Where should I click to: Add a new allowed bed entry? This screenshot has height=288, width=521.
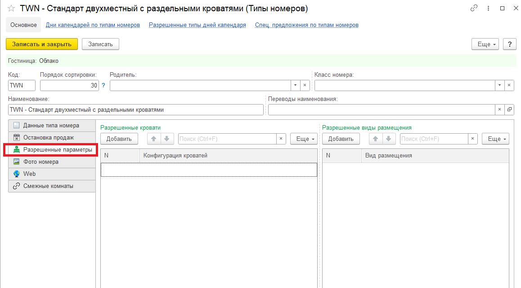(x=119, y=139)
